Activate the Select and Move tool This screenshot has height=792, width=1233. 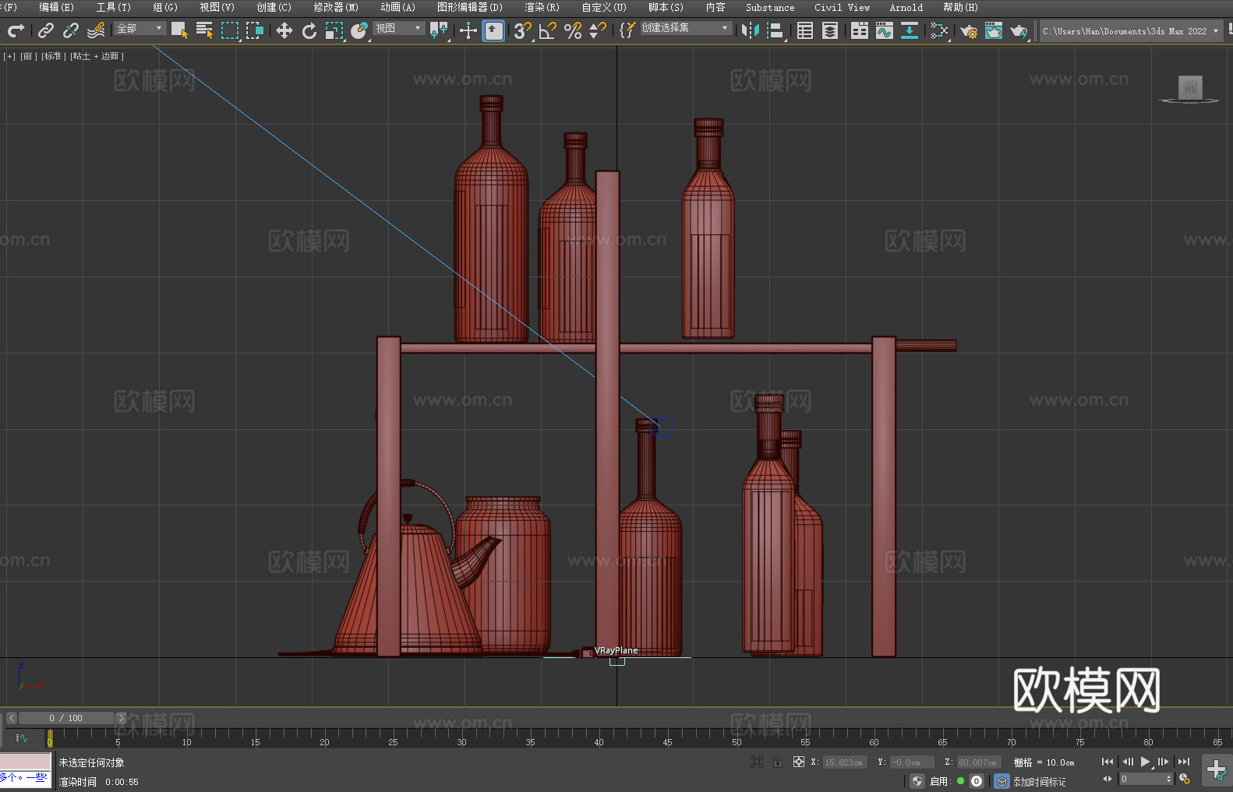point(284,30)
